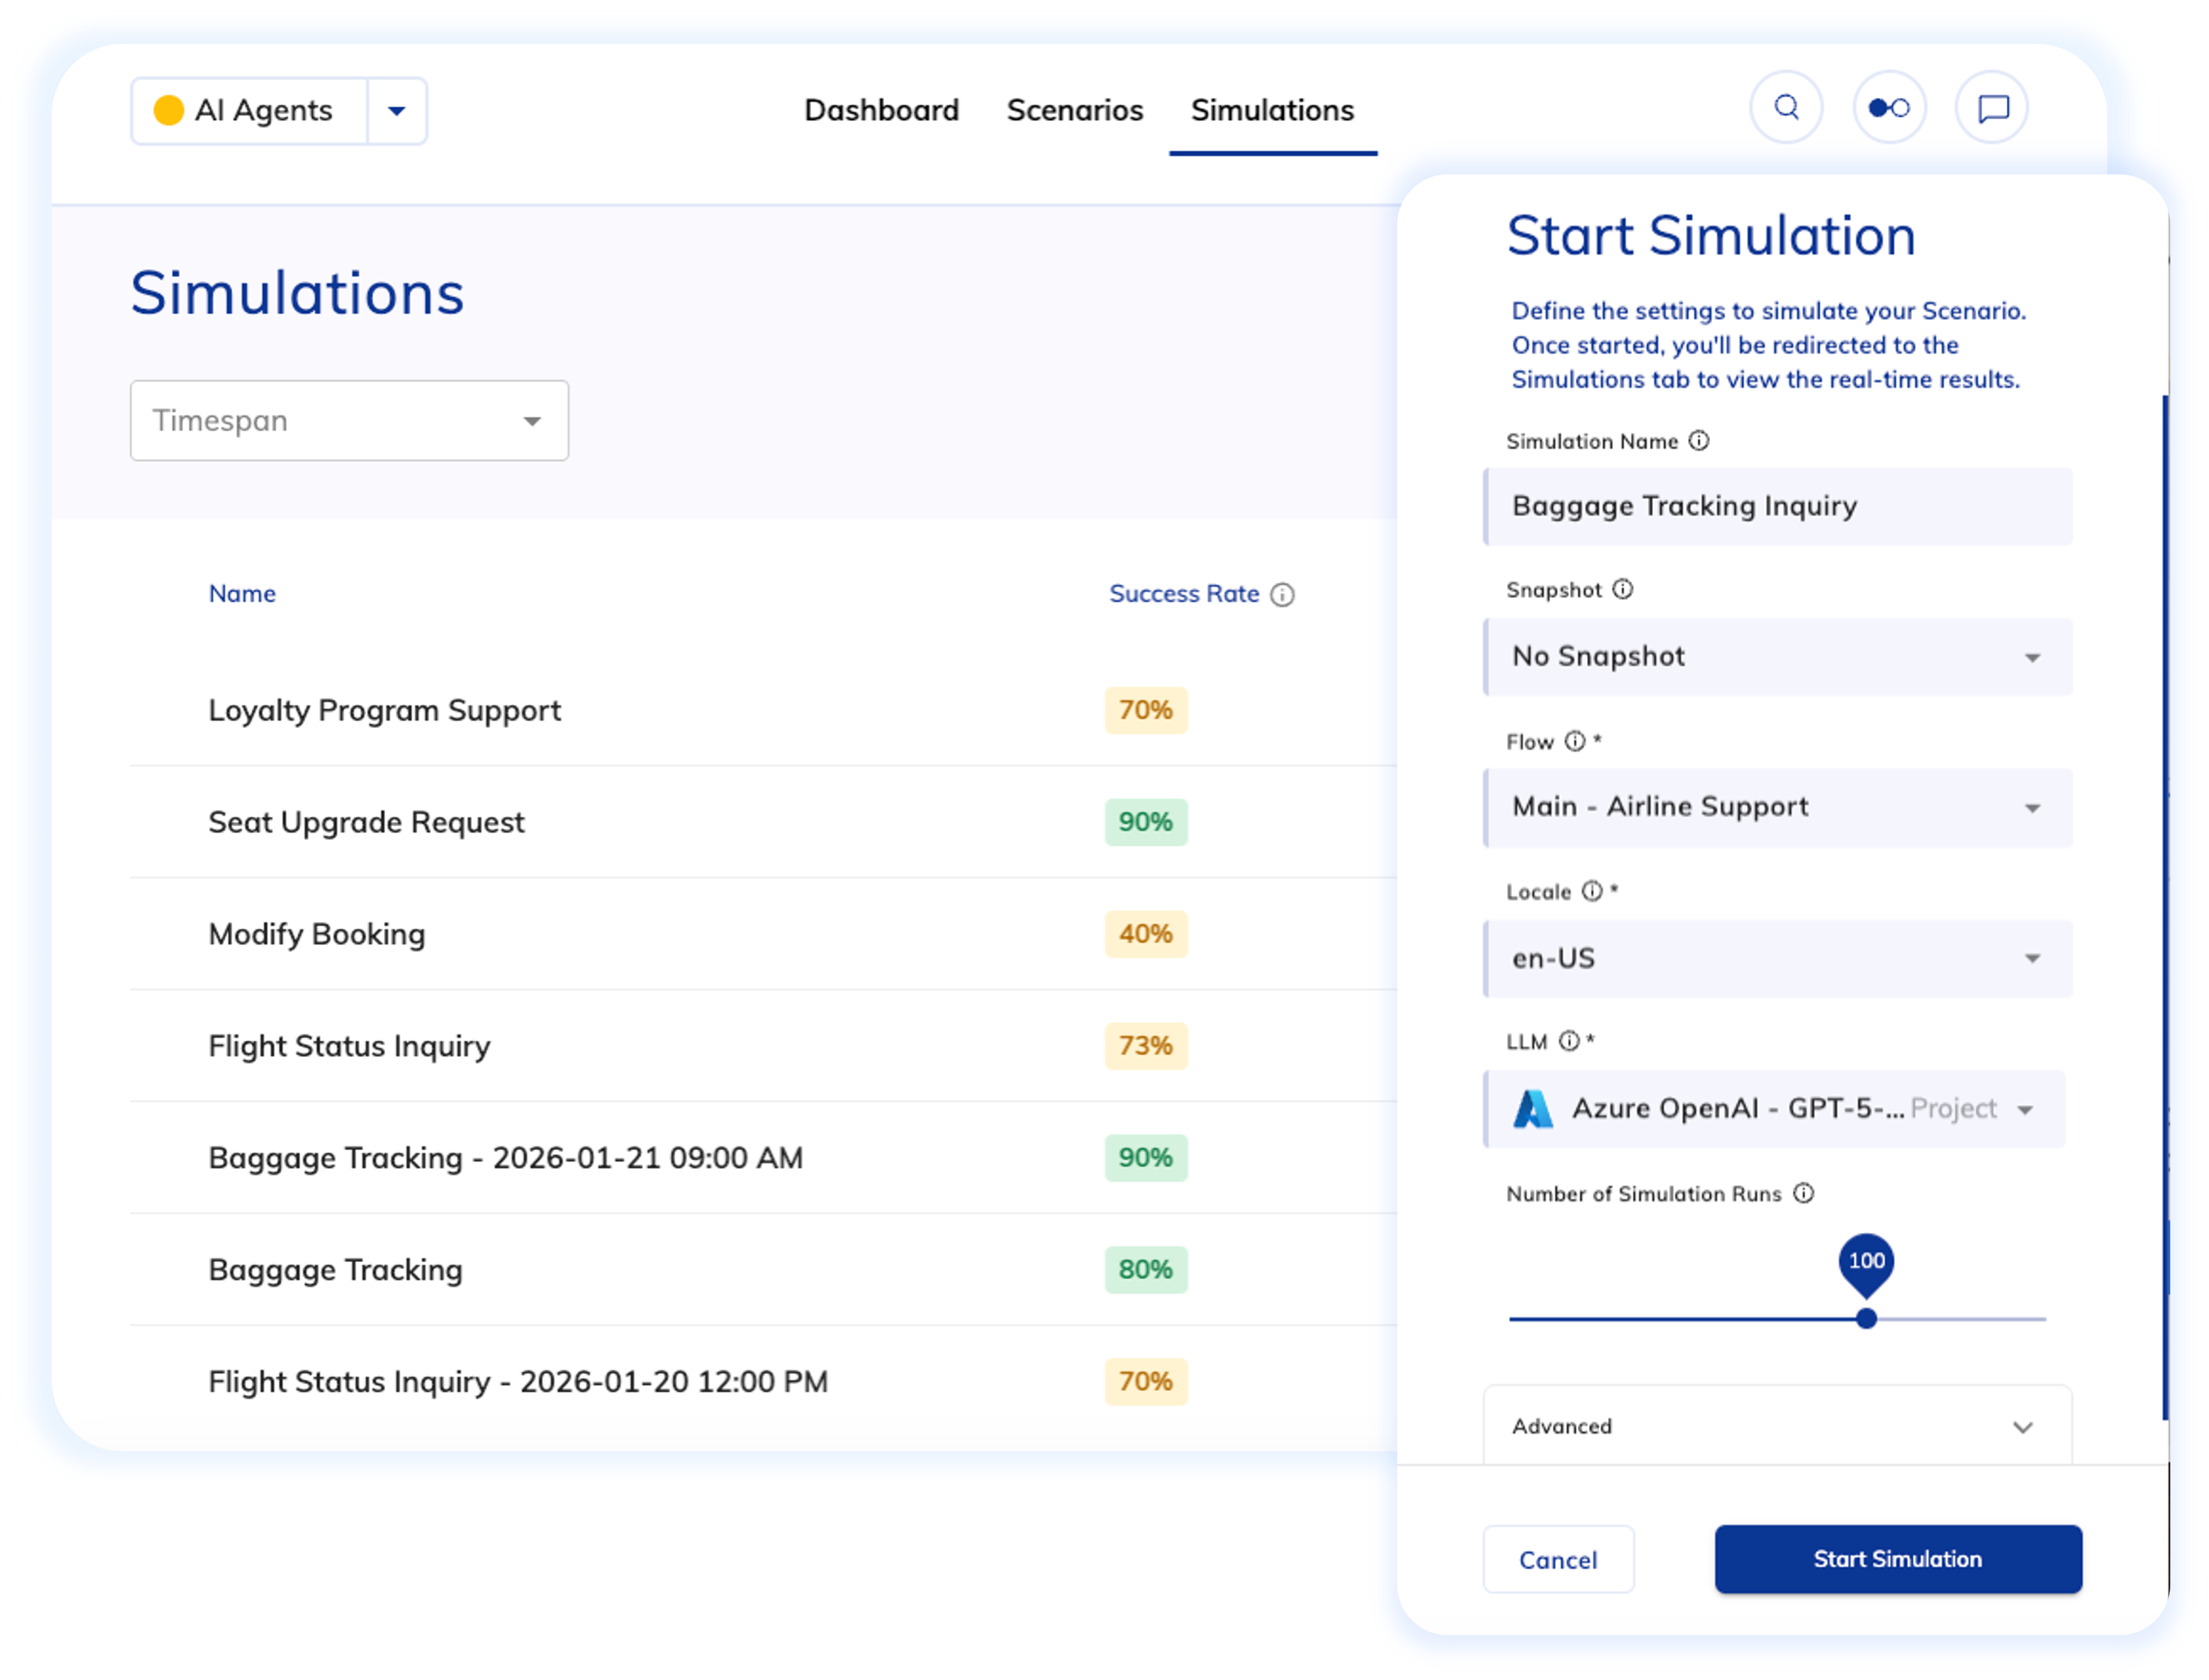This screenshot has height=1680, width=2209.
Task: Click the Cancel button
Action: click(1558, 1559)
